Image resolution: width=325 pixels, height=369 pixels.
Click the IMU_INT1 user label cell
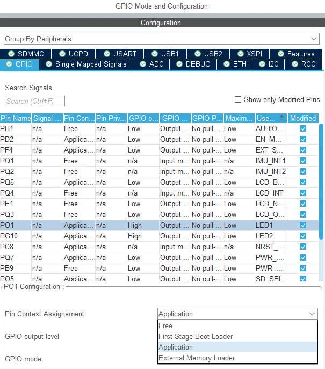click(271, 161)
